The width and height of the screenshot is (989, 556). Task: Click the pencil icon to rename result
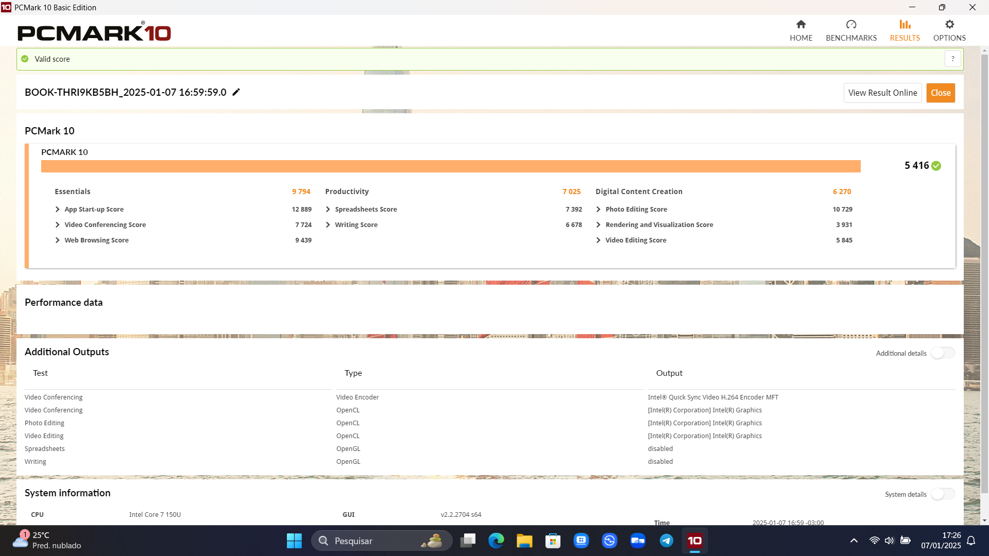click(236, 92)
